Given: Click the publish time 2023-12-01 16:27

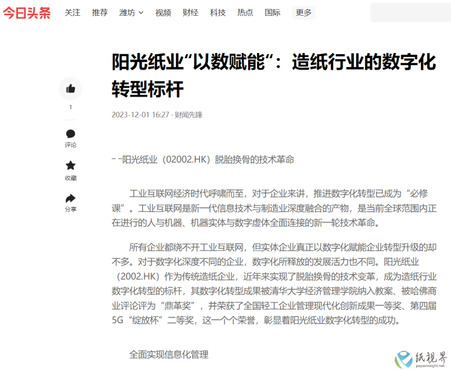Looking at the screenshot, I should tap(140, 115).
